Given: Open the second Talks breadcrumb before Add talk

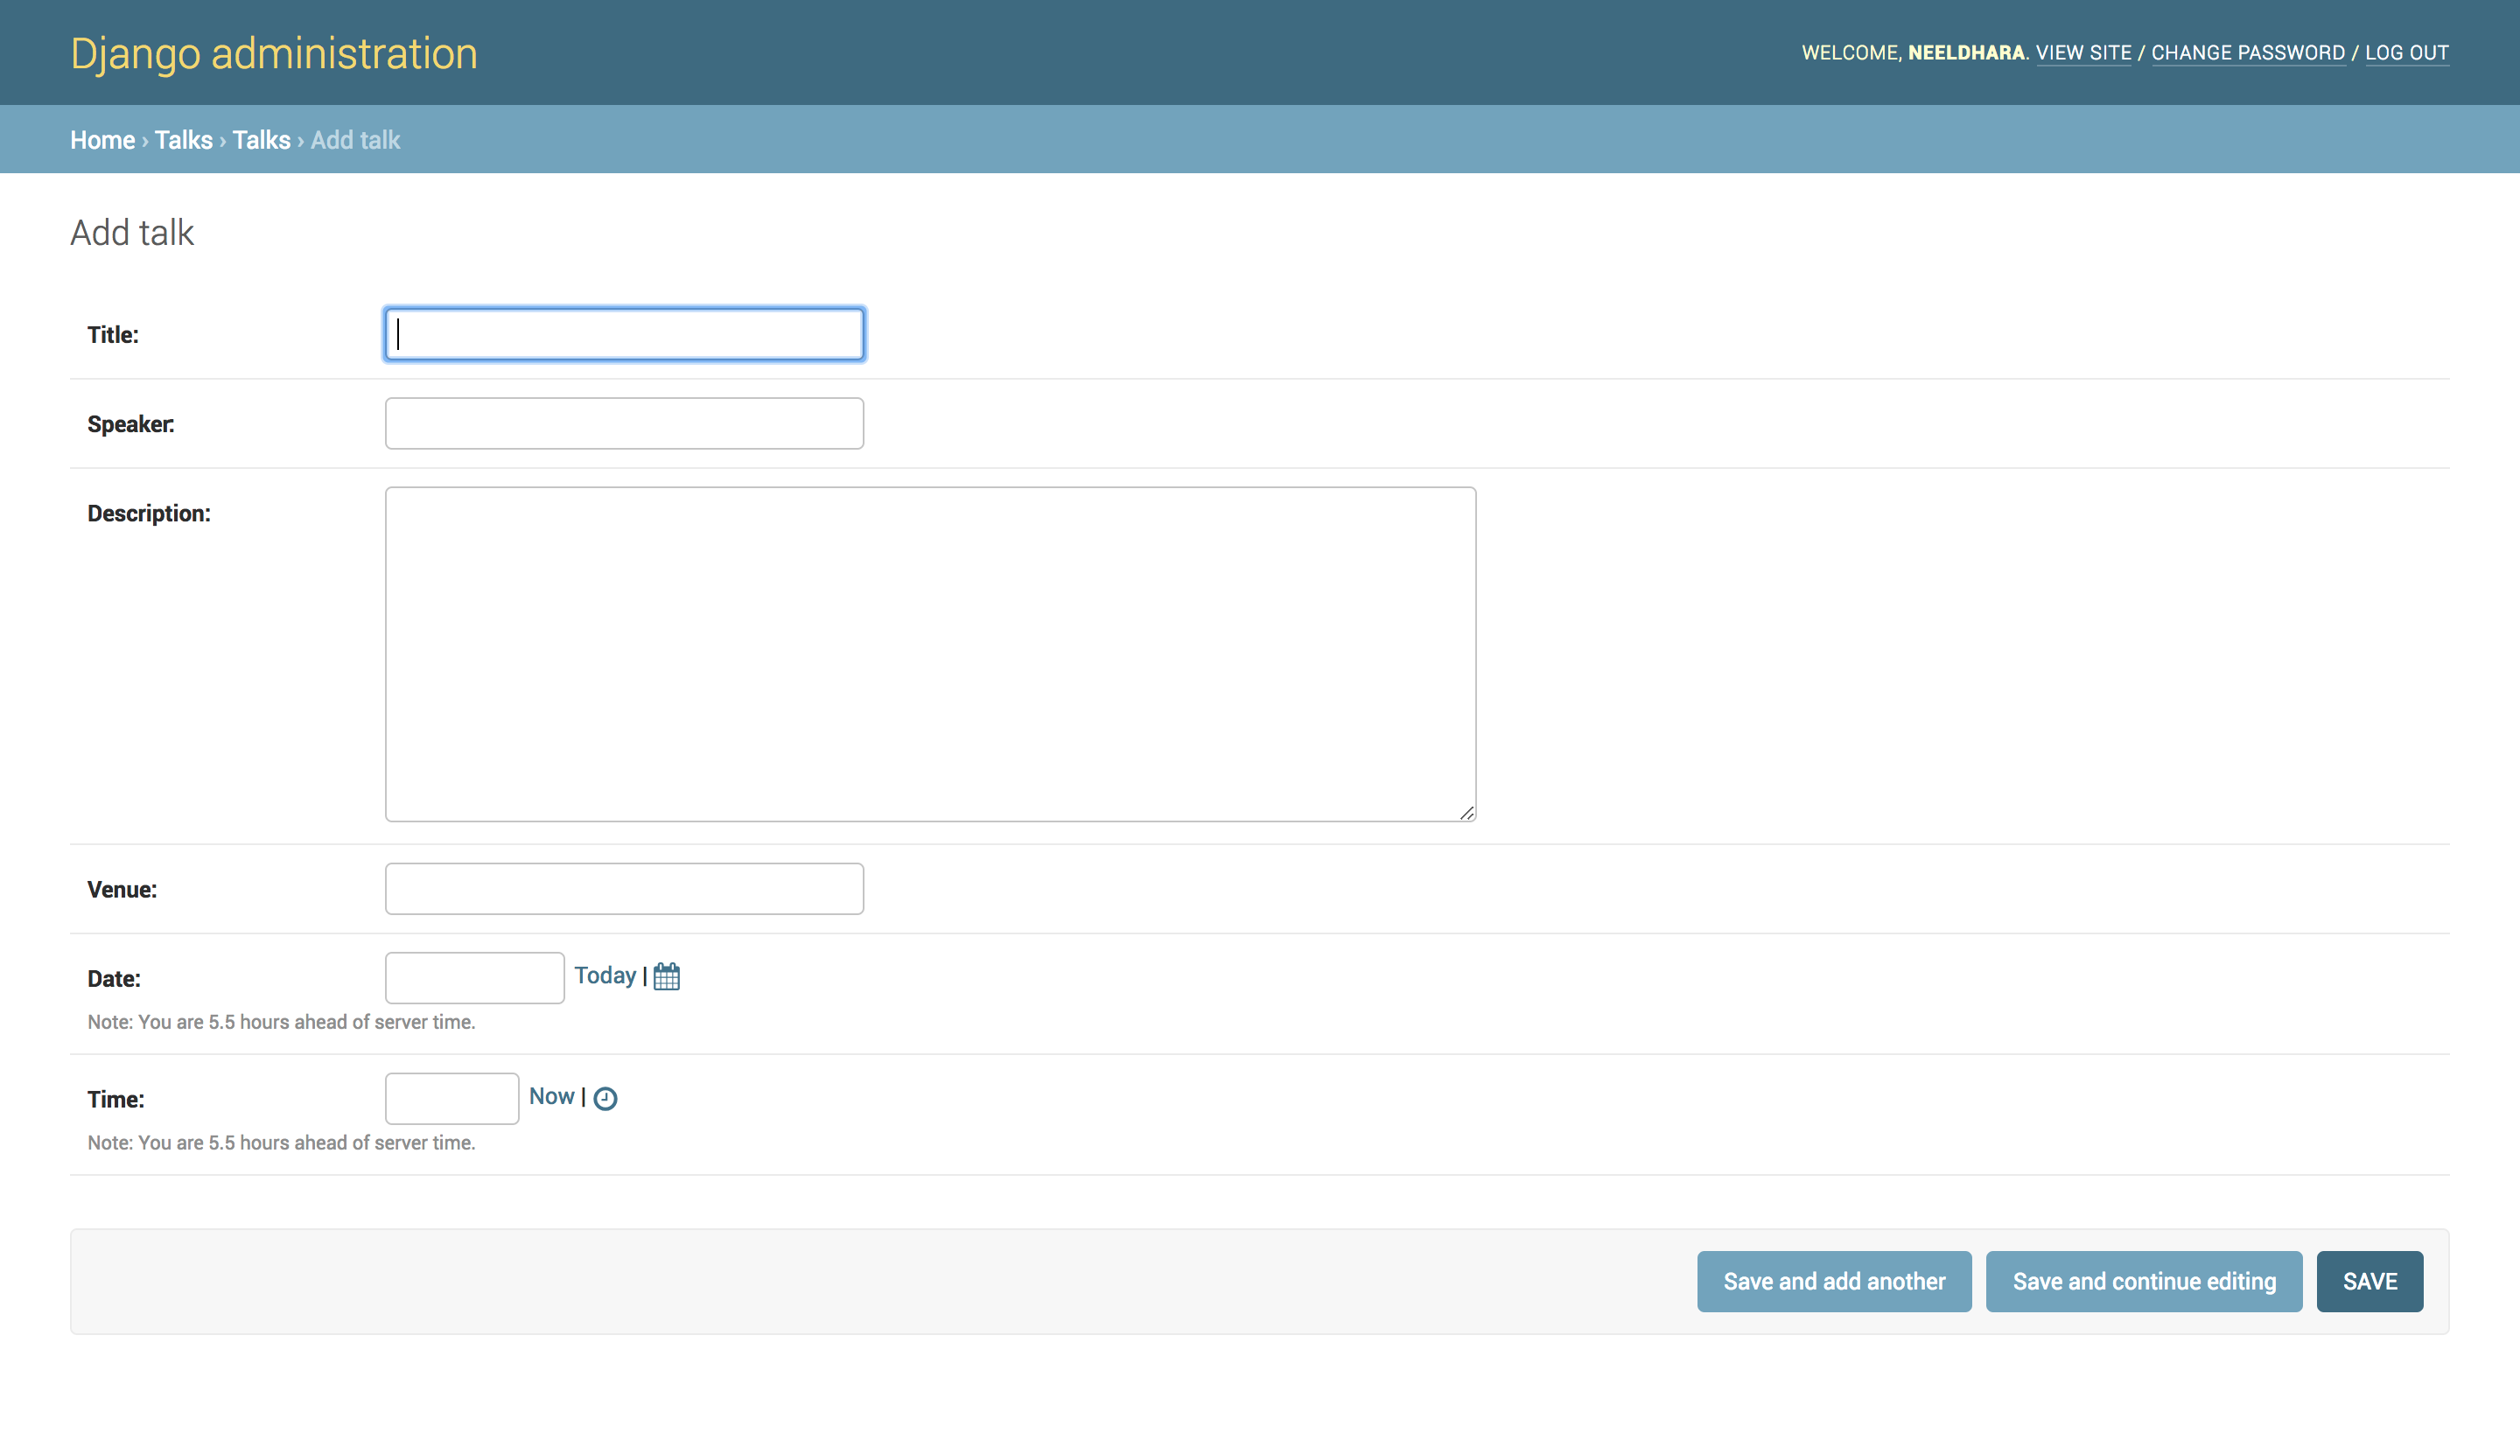Looking at the screenshot, I should click(262, 139).
